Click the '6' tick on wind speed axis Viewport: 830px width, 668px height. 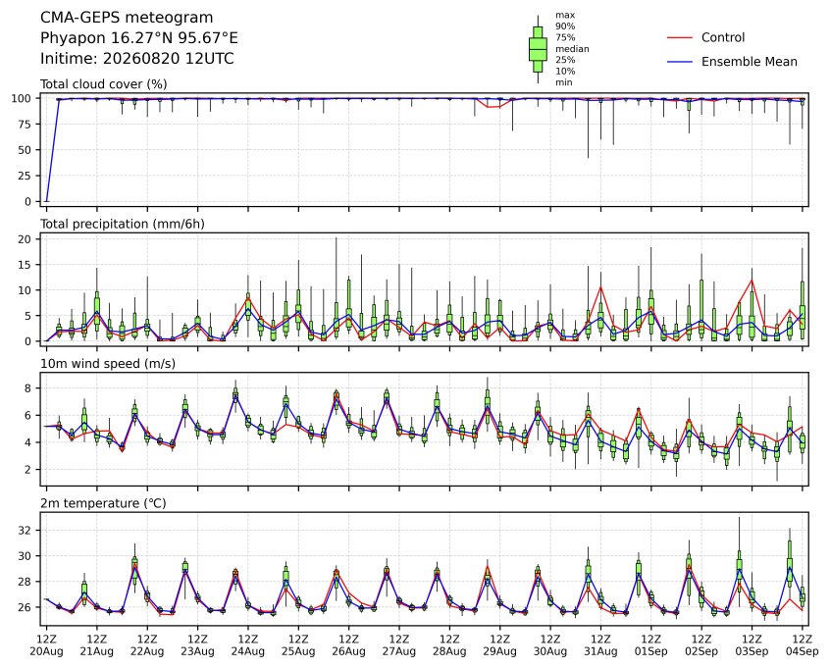click(x=28, y=416)
